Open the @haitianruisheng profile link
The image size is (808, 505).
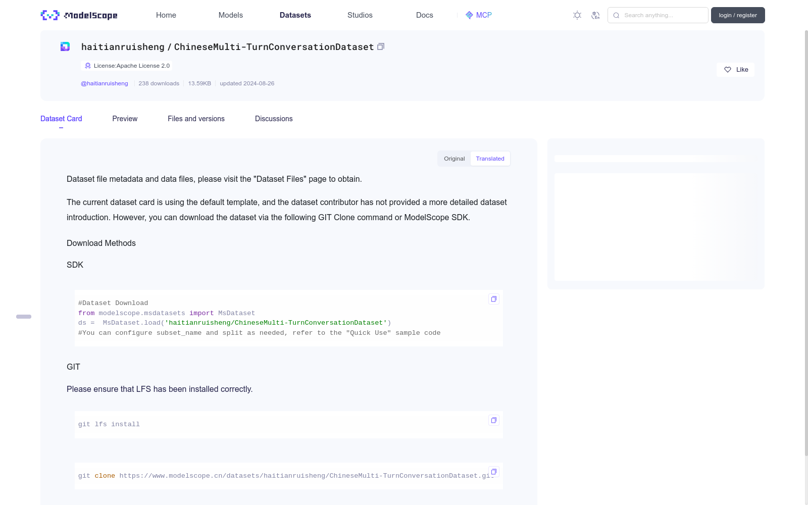[105, 83]
